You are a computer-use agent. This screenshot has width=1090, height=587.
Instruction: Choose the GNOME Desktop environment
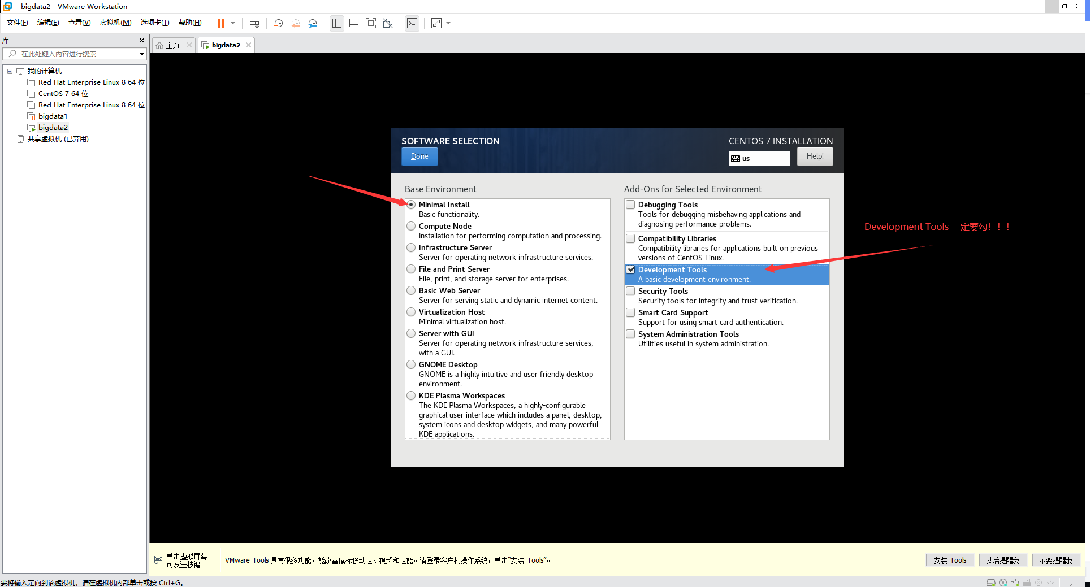[x=410, y=364]
